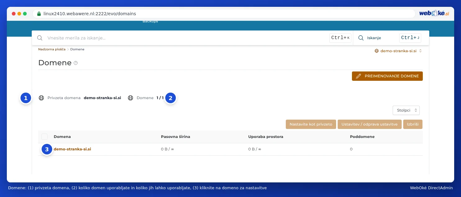Click the globe icon beside Privzeta domena

pyautogui.click(x=41, y=98)
